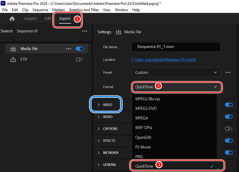Viewport: 239px width, 172px height.
Task: Click the export location path link
Action: pyautogui.click(x=164, y=60)
